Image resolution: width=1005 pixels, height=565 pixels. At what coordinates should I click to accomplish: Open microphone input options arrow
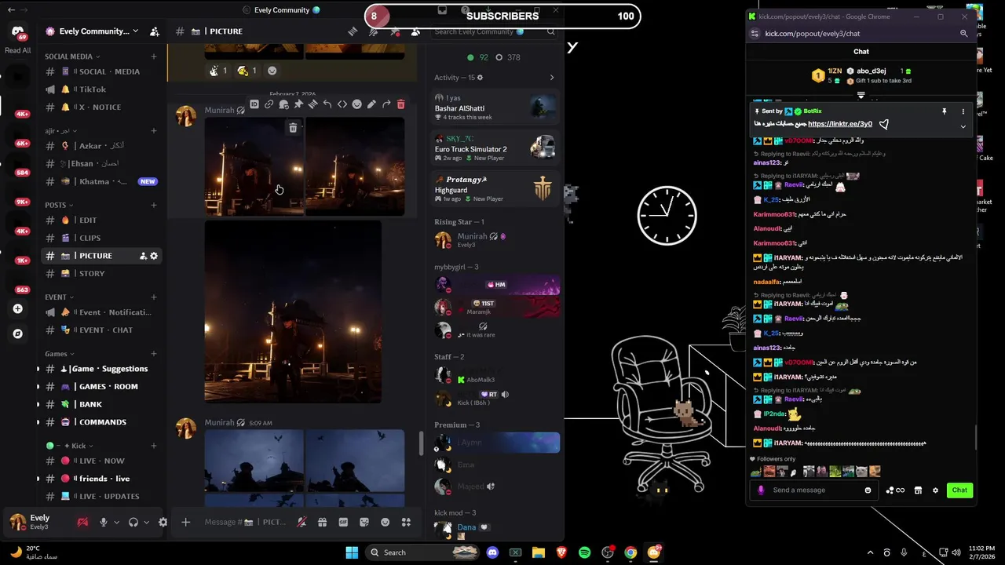[x=116, y=522]
